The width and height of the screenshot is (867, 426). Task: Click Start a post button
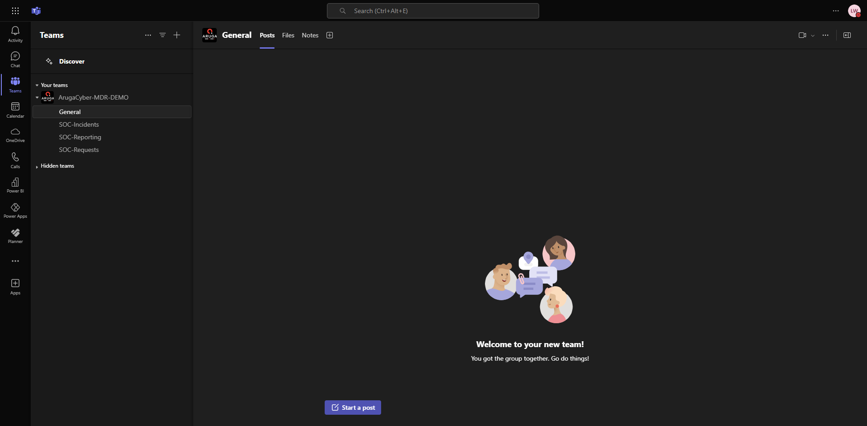(x=353, y=408)
